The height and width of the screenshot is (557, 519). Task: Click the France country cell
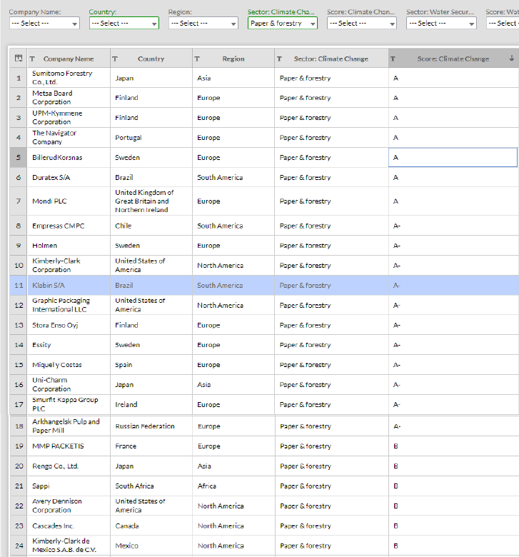coord(151,446)
